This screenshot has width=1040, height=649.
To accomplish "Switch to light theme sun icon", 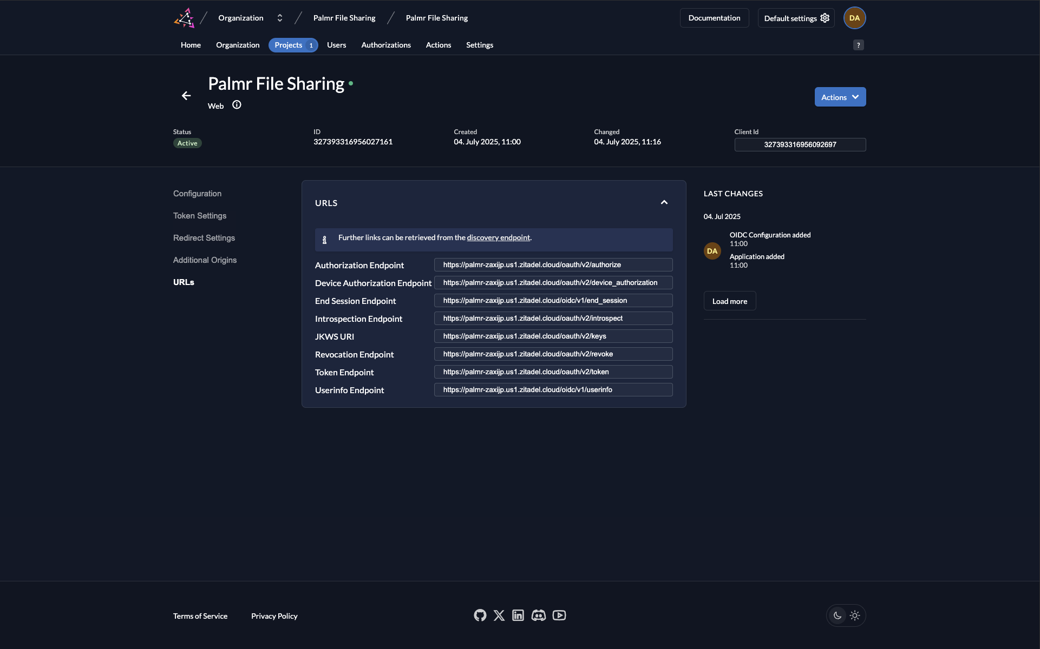I will tap(855, 615).
